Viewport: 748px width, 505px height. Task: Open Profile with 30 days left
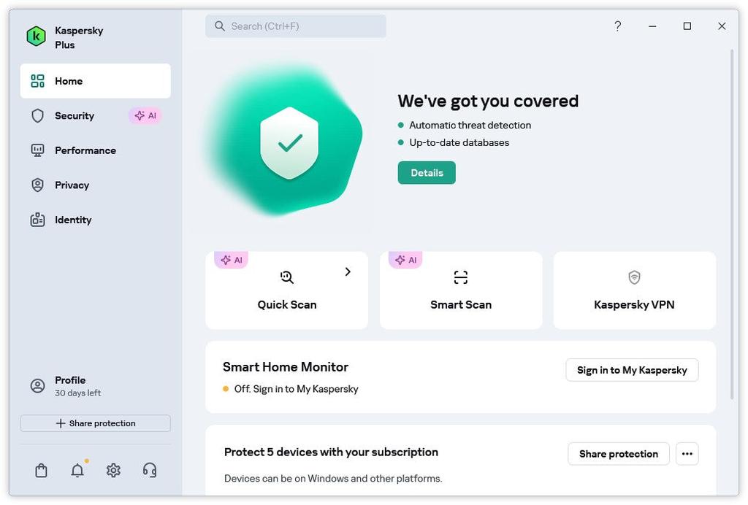point(96,386)
